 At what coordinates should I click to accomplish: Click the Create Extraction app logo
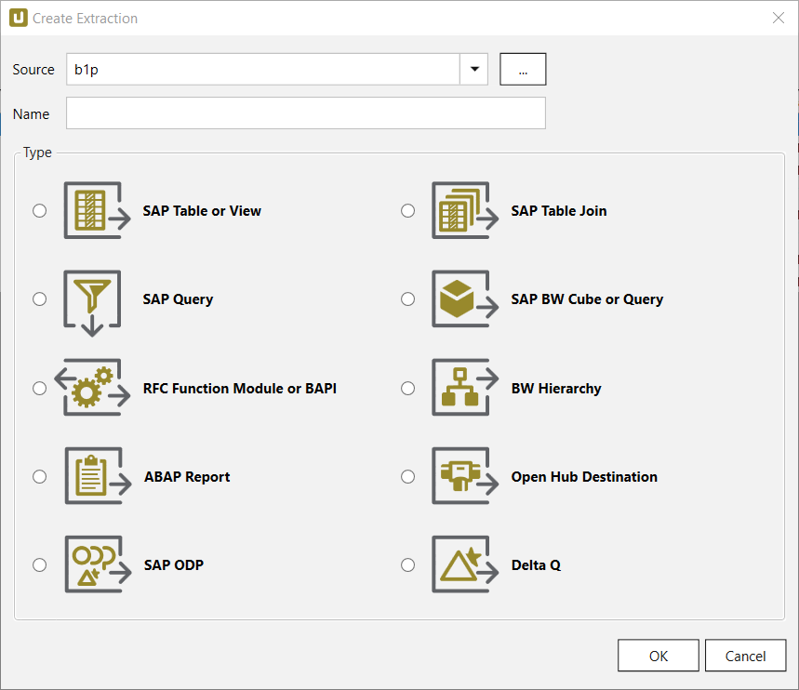pyautogui.click(x=19, y=18)
